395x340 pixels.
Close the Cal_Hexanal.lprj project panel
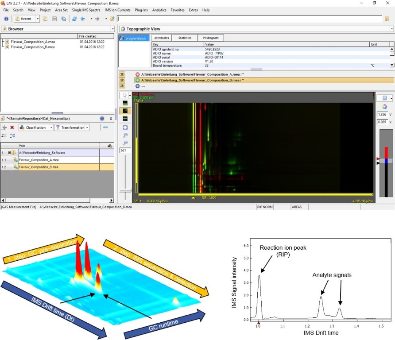tap(111, 118)
